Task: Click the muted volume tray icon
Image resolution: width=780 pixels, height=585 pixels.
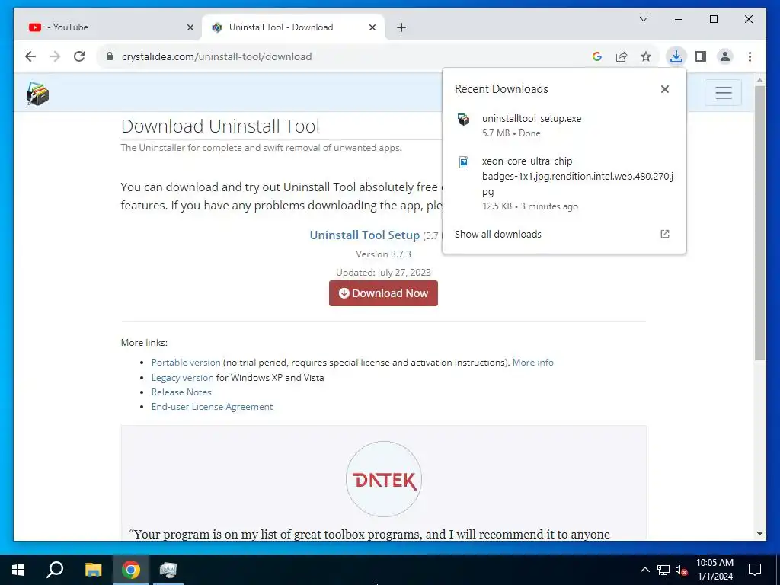Action: click(681, 570)
